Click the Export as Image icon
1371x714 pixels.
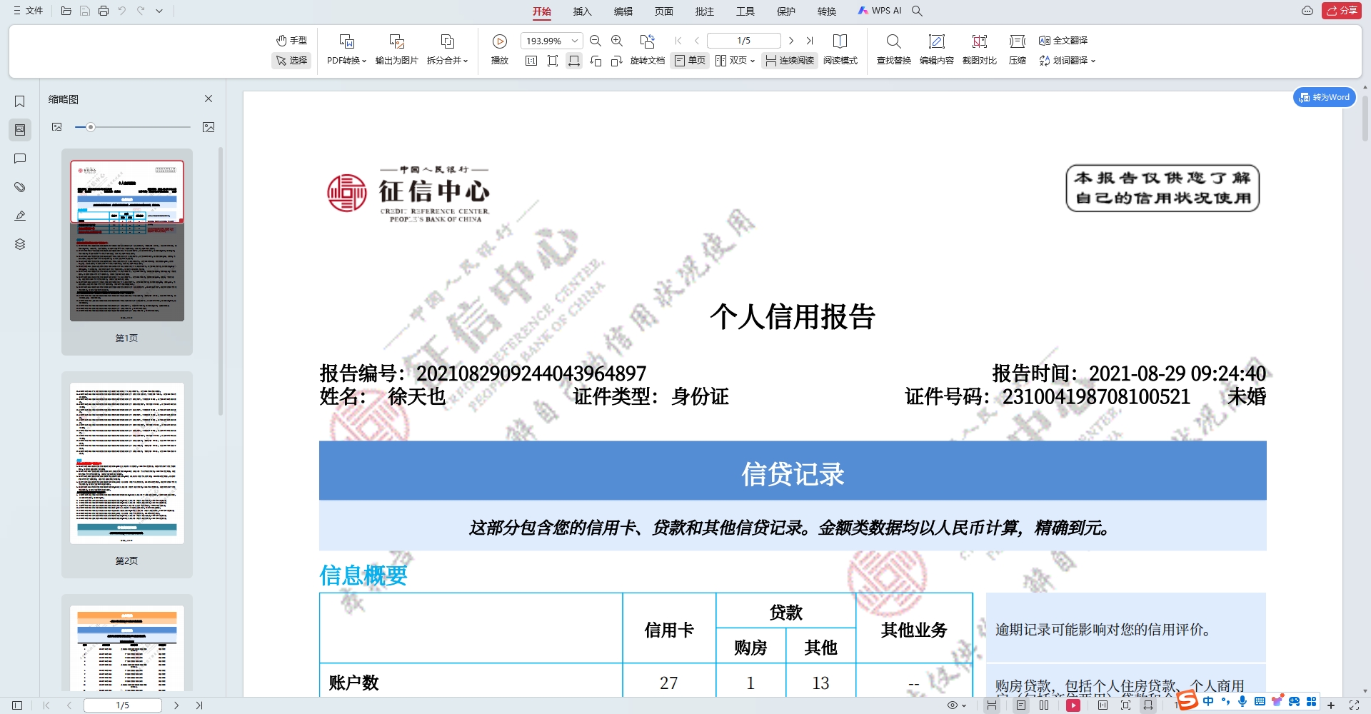click(396, 42)
